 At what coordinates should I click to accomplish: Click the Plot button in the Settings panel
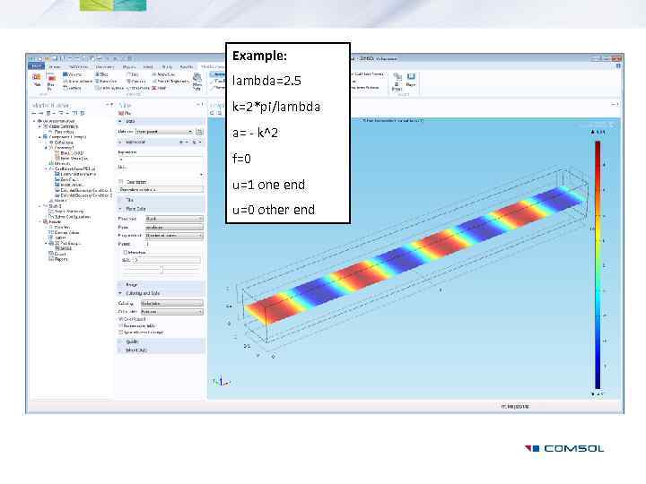[125, 113]
